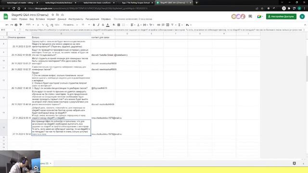Open text rotation options
Viewport: 308px width, 173px height.
(x=152, y=25)
